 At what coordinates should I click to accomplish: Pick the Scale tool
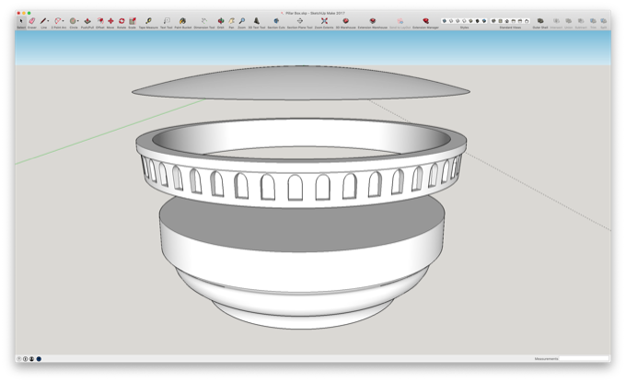(x=133, y=21)
